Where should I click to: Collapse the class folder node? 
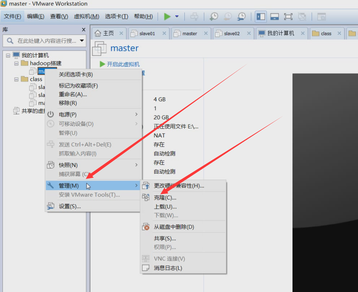click(x=17, y=80)
